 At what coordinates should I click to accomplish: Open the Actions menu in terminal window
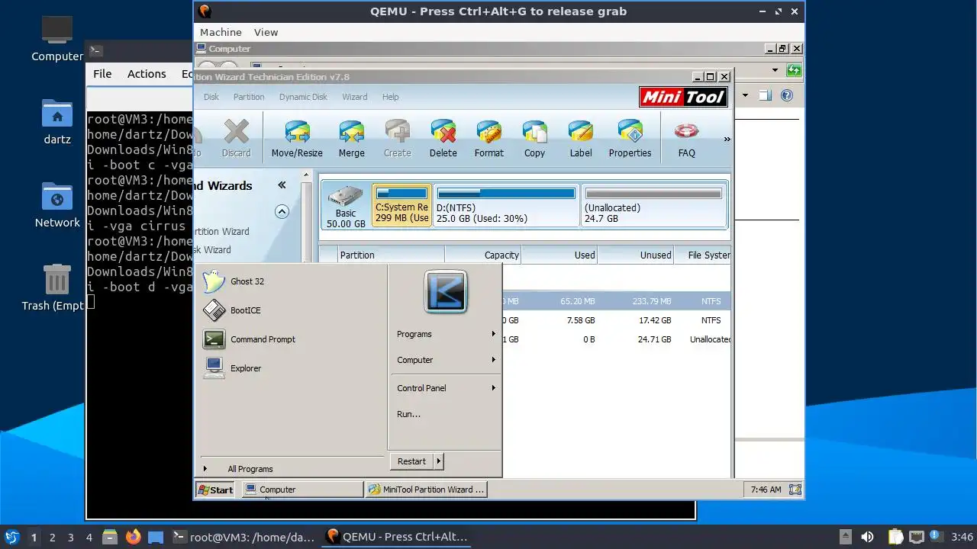point(147,74)
